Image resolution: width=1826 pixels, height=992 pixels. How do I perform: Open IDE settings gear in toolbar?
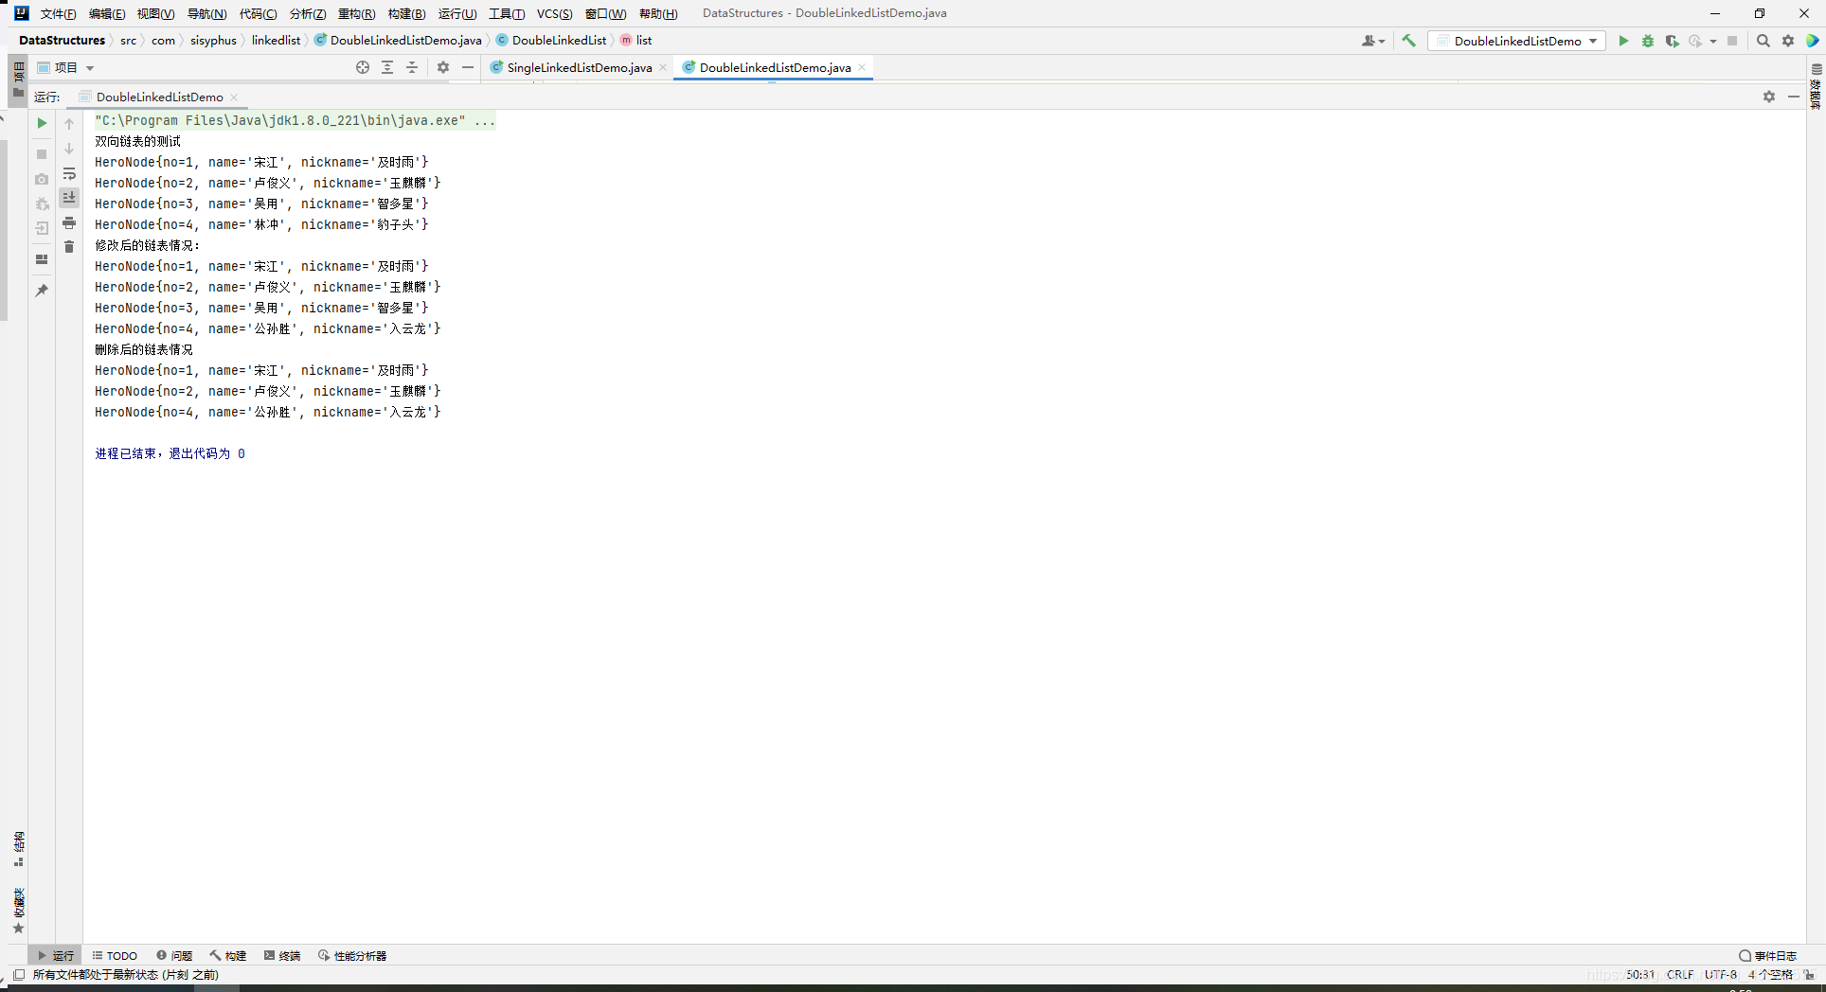coord(1788,41)
